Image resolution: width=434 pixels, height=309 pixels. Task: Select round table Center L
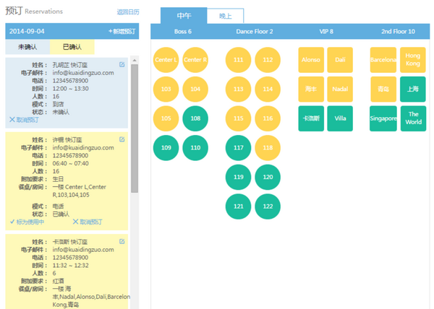tap(166, 60)
